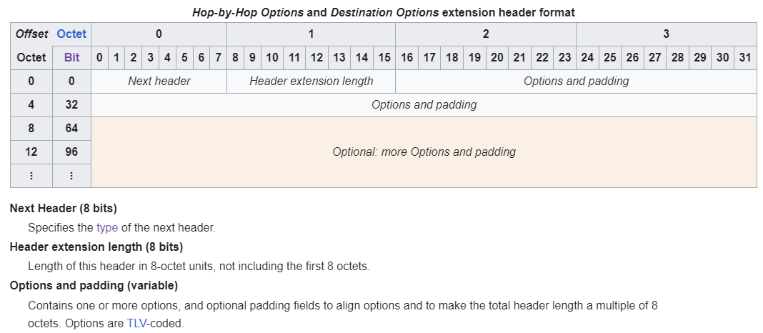Click the bit 16 column header

(407, 57)
